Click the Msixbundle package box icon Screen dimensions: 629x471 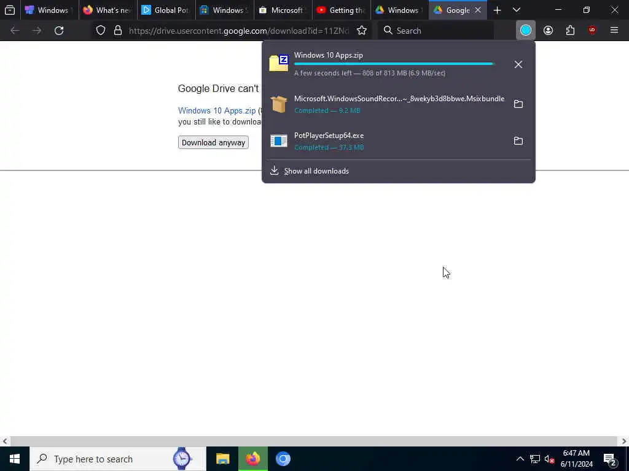[279, 104]
